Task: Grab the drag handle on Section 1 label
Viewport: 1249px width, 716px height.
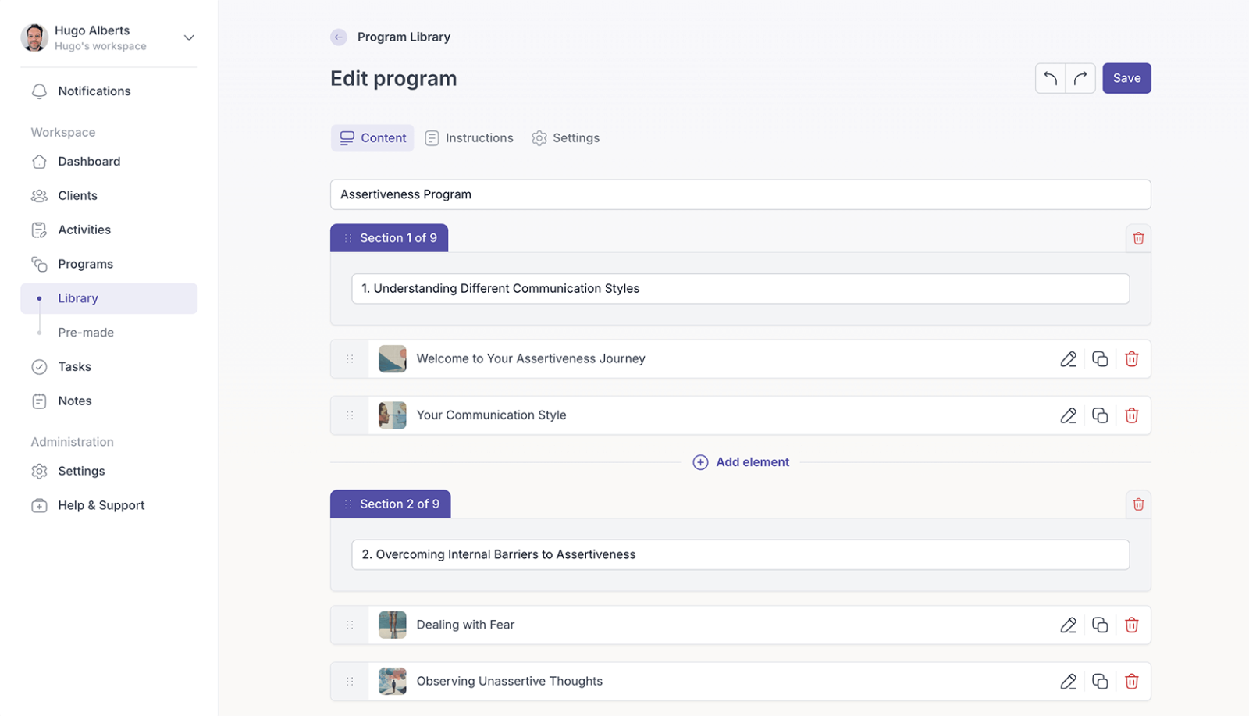Action: (348, 238)
